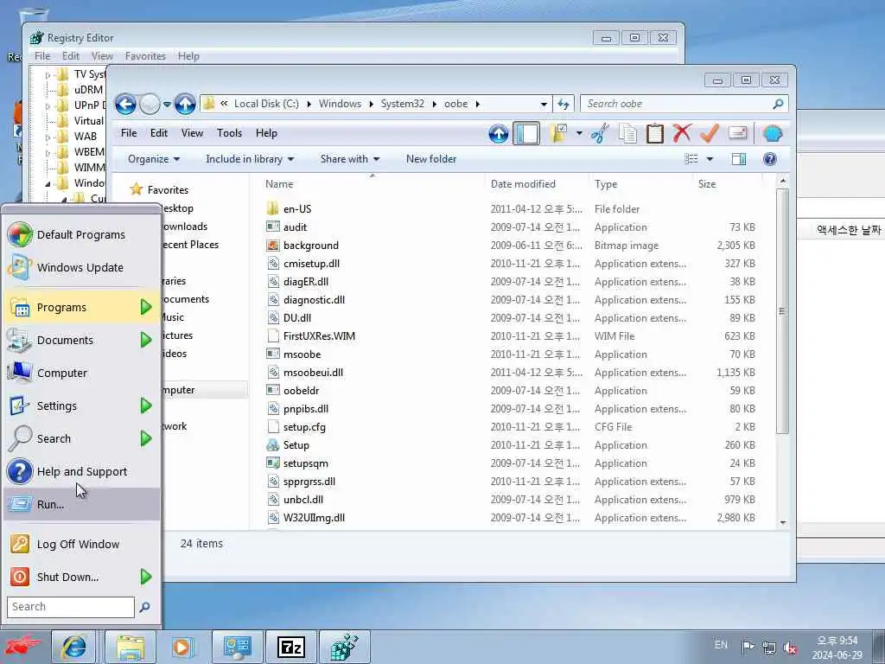The image size is (885, 664).
Task: Click the Windows breadcrumb in address bar
Action: click(340, 104)
